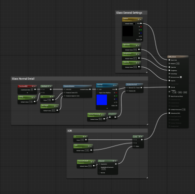Click the TexCoord node output pin
The image size is (195, 194).
[35, 89]
